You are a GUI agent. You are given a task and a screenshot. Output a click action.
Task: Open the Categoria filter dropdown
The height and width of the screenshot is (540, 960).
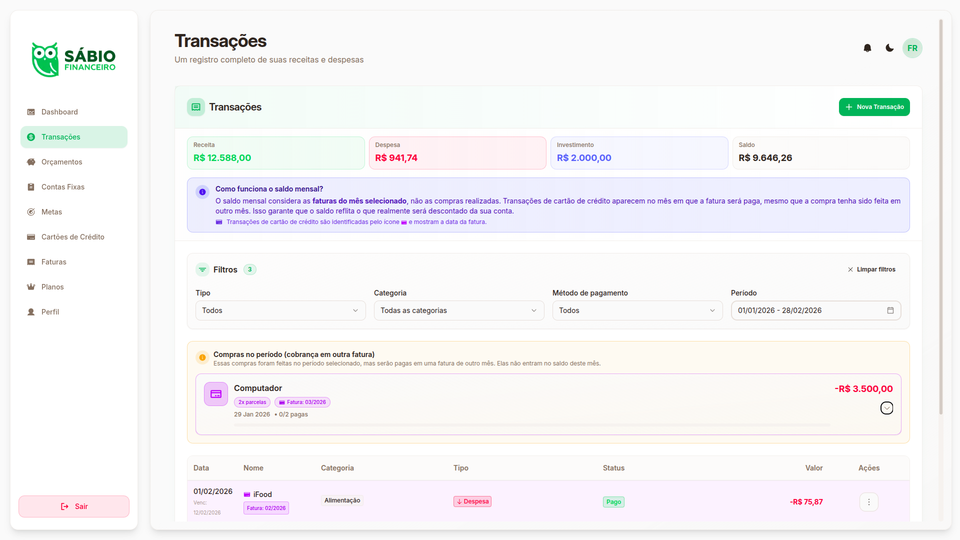coord(459,310)
